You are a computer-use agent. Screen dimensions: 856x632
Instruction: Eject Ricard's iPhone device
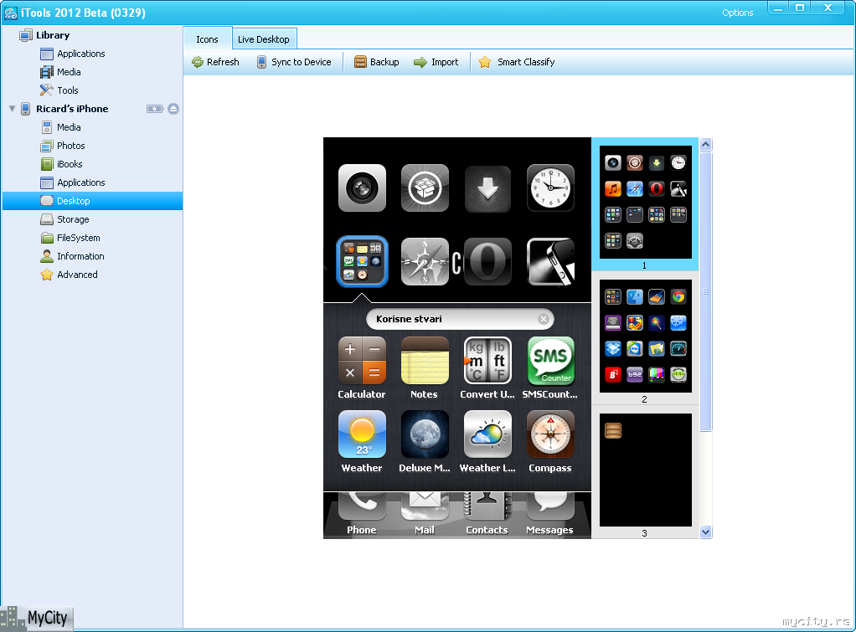pyautogui.click(x=173, y=109)
